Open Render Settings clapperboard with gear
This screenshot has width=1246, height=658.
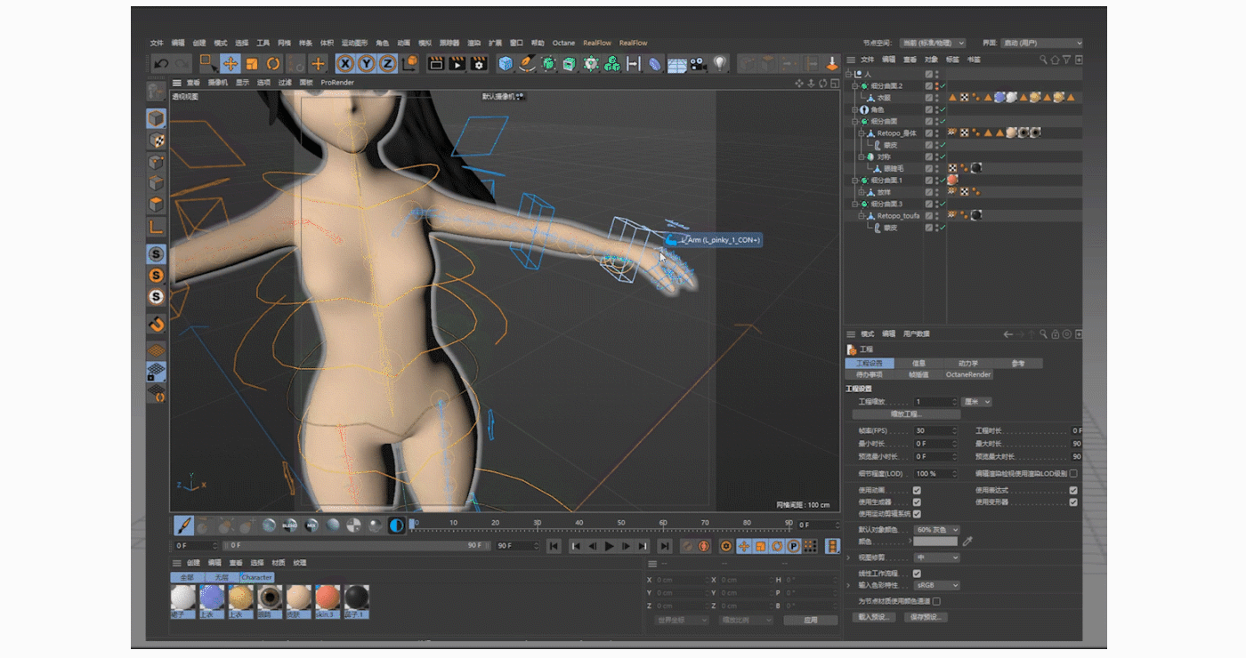(x=479, y=64)
